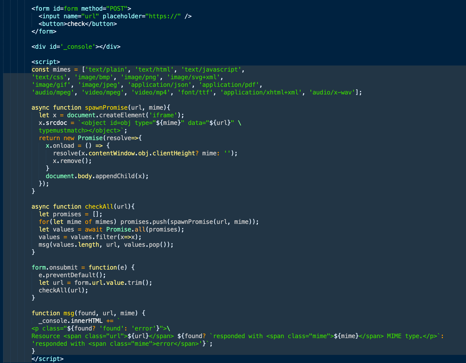Click the 'font/ttf' mime entry

pos(195,92)
